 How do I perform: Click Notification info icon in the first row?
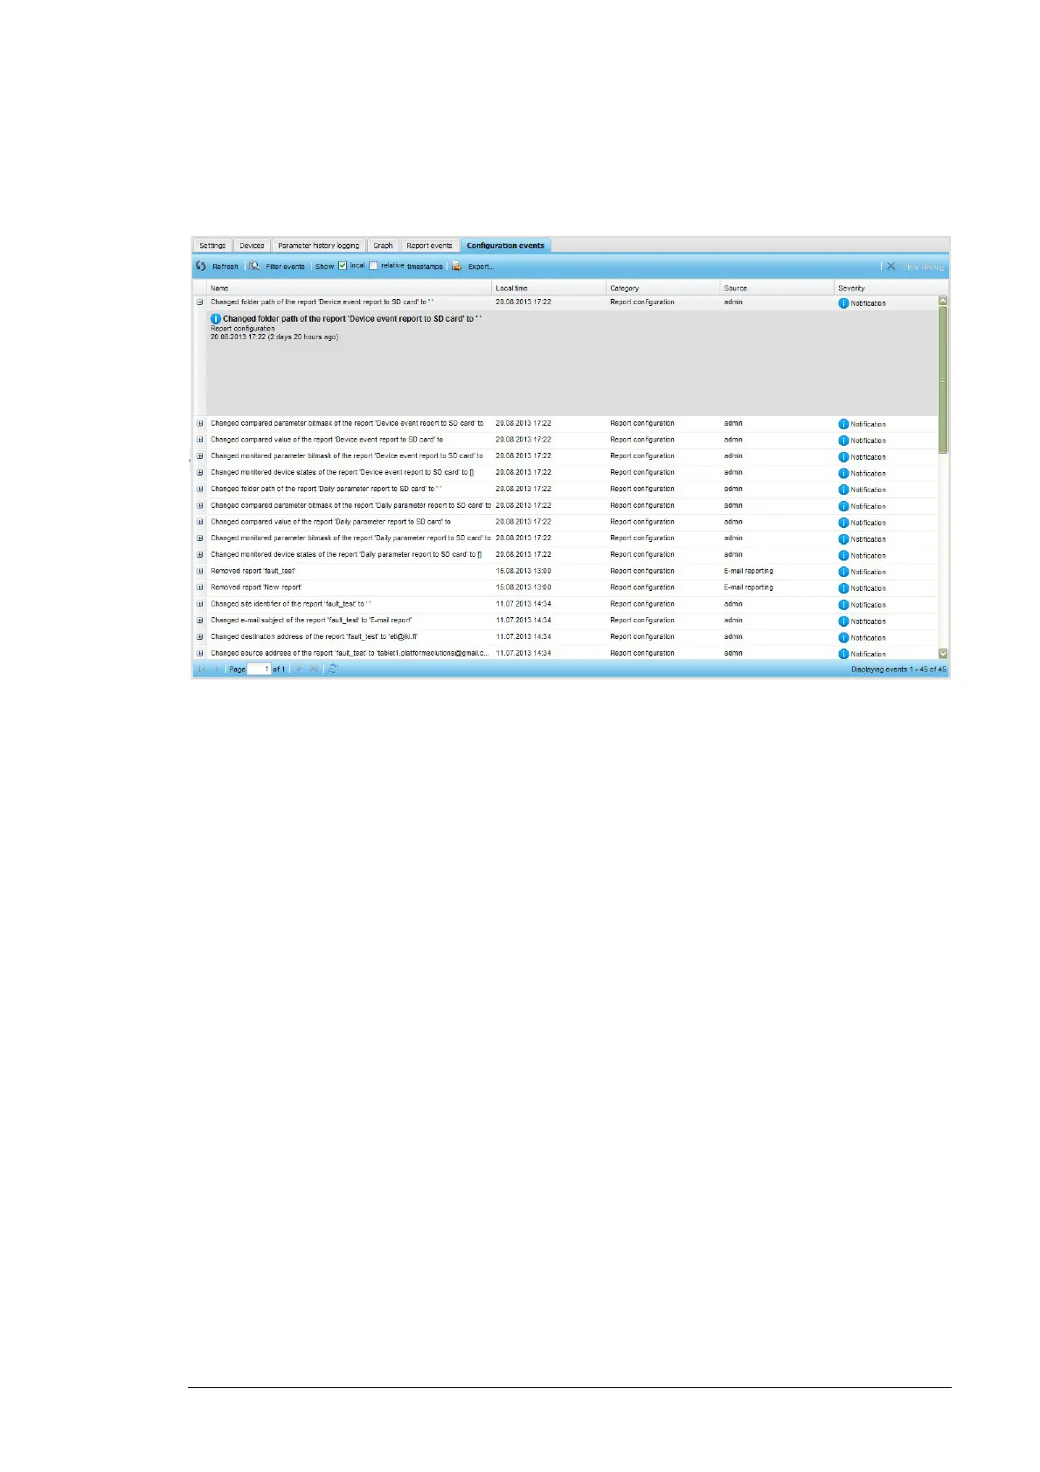(x=843, y=303)
